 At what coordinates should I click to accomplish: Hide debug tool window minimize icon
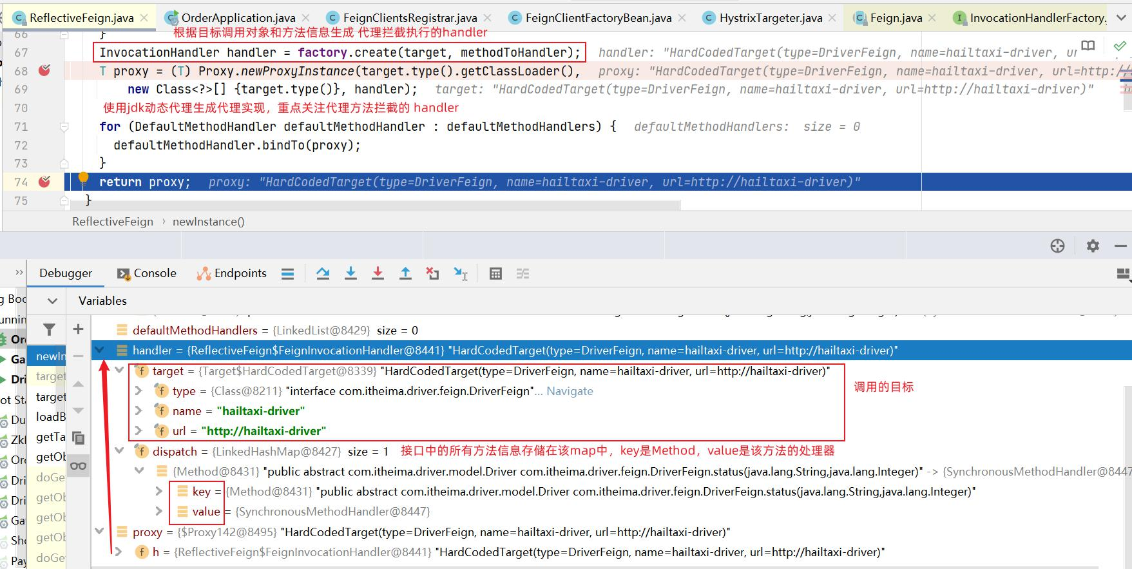tap(1120, 246)
